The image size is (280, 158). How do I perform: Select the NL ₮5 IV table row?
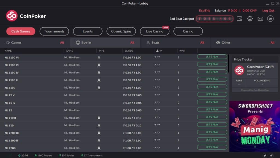pos(114,103)
